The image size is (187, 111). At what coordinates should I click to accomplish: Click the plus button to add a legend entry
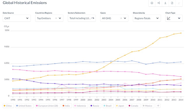pyautogui.click(x=158, y=105)
